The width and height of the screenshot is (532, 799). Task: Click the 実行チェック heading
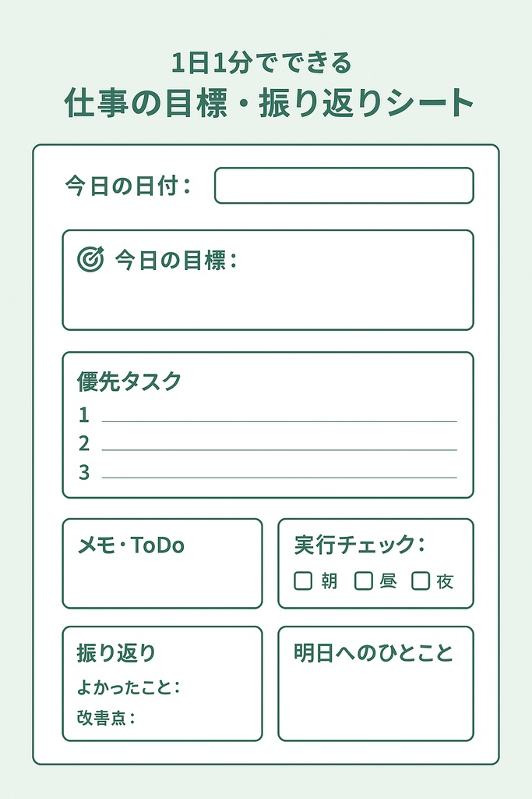[359, 545]
